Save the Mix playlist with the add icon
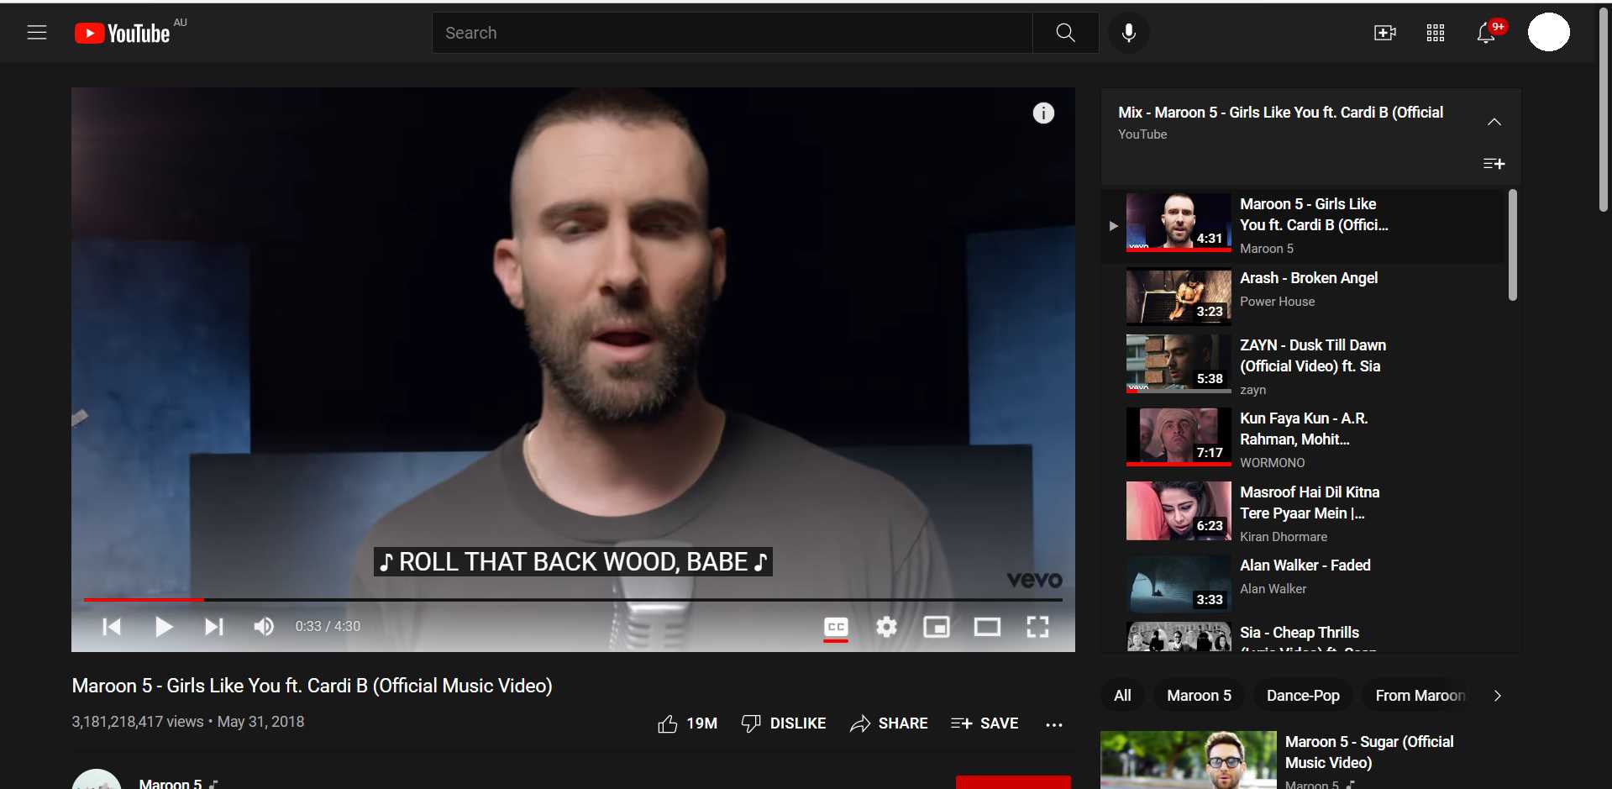The width and height of the screenshot is (1612, 789). [1494, 163]
